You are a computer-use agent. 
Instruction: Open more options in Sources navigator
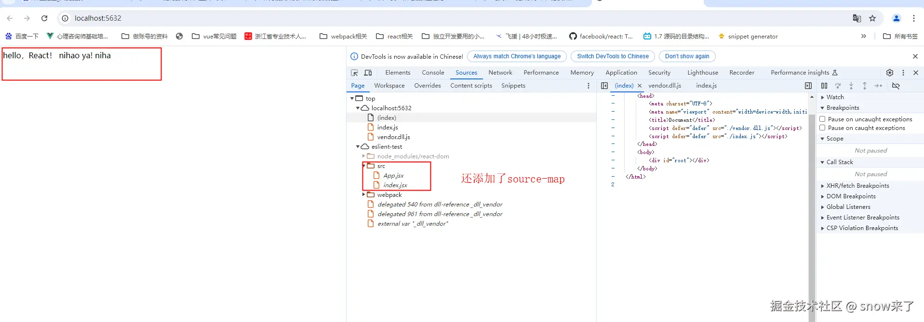click(589, 86)
